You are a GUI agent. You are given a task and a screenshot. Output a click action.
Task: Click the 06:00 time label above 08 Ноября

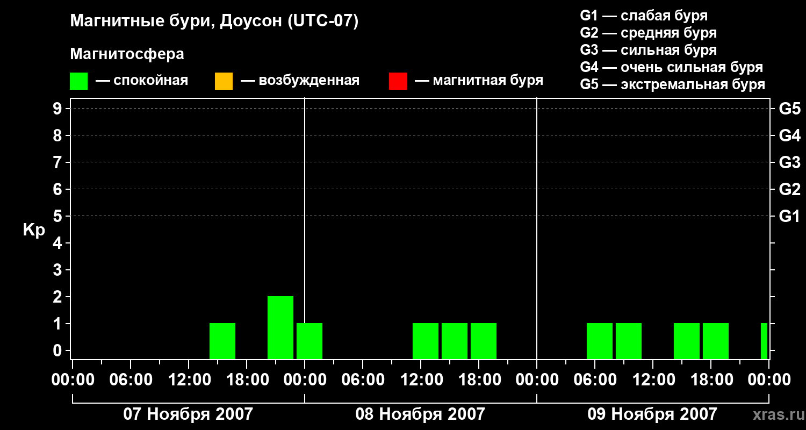coord(363,380)
